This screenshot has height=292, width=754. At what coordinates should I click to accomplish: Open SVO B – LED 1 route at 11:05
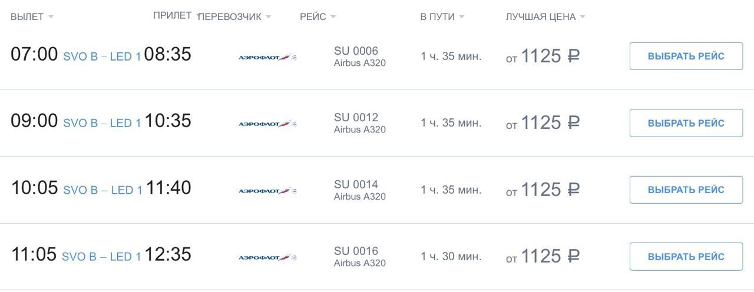(x=101, y=257)
